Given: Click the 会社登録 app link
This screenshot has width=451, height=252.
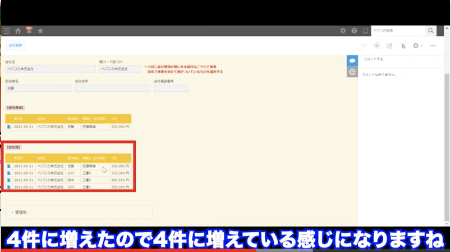Looking at the screenshot, I should tap(15, 46).
